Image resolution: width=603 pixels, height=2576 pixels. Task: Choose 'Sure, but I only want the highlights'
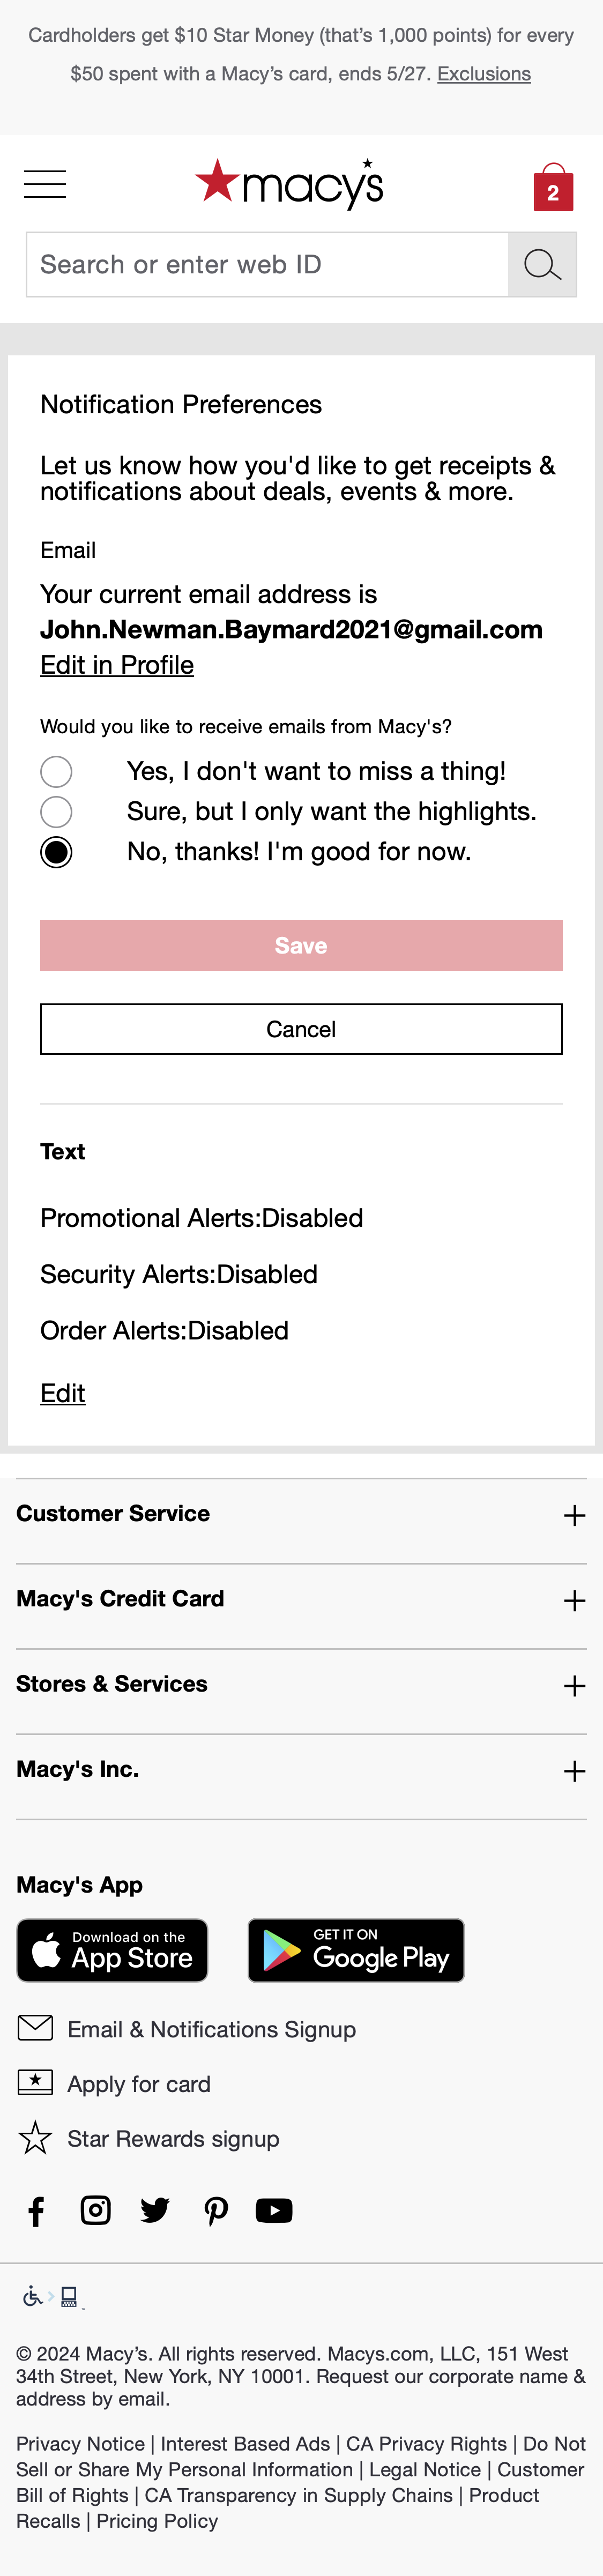tap(57, 811)
